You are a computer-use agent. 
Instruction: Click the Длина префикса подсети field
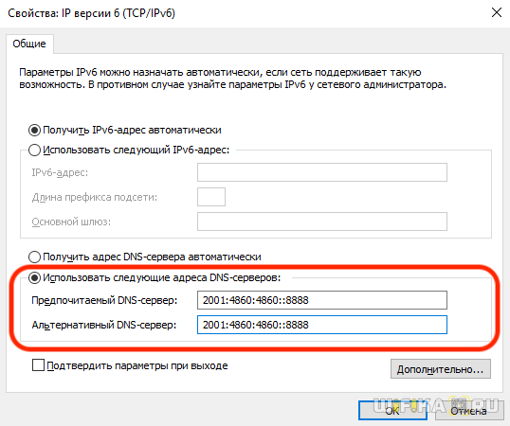pos(211,197)
